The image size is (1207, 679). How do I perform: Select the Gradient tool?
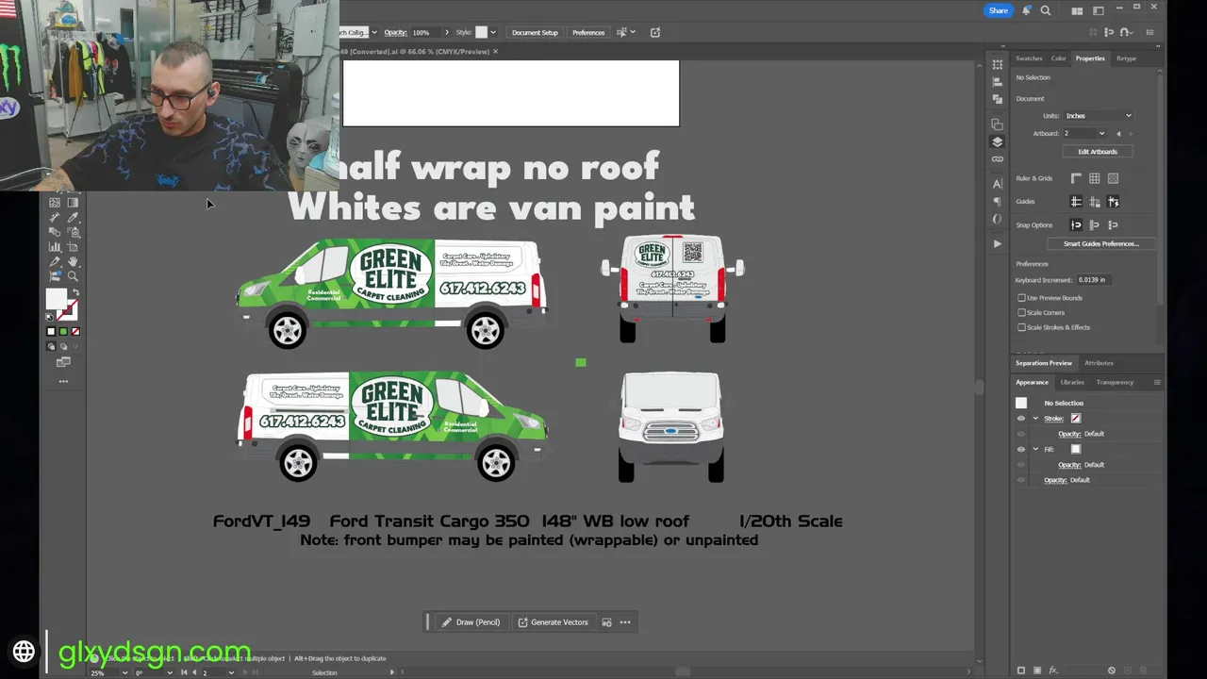pyautogui.click(x=73, y=202)
